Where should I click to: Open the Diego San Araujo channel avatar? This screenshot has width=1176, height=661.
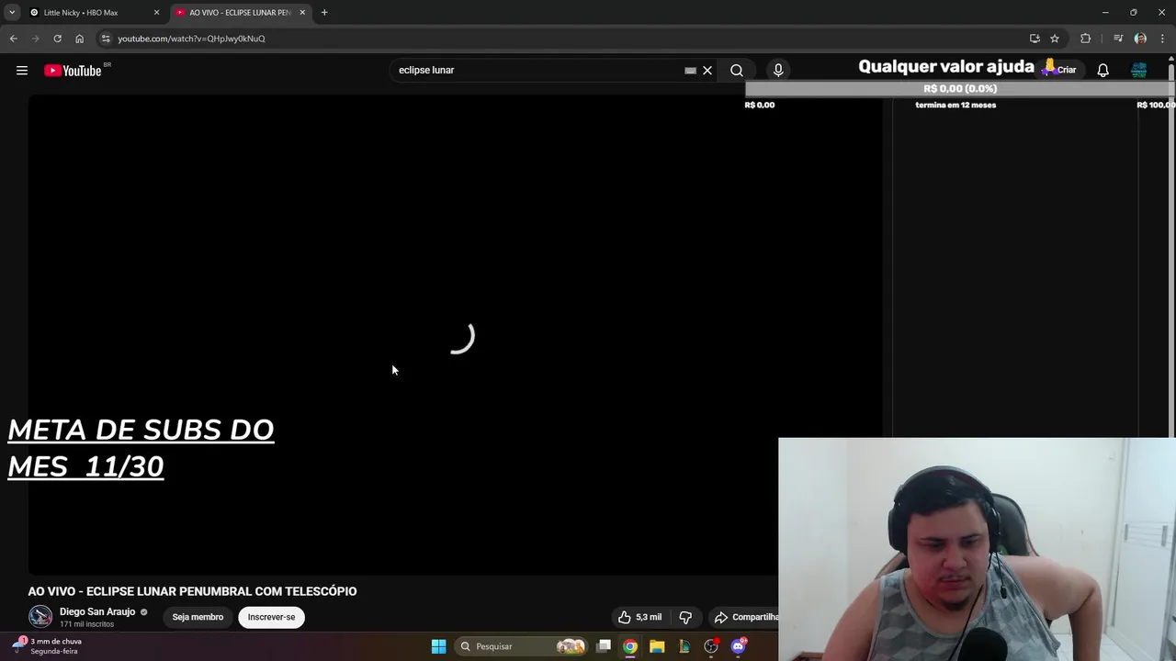click(x=40, y=617)
